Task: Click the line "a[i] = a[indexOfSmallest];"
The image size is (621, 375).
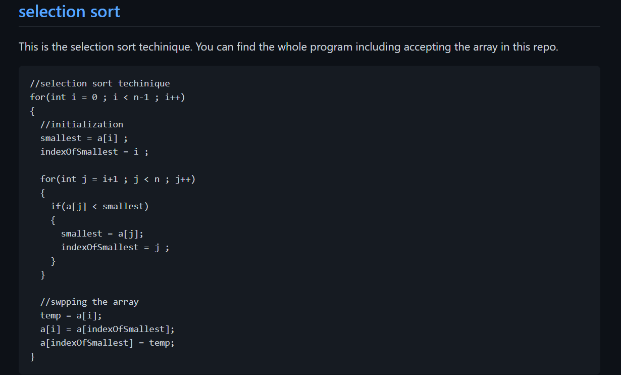Action: tap(108, 329)
